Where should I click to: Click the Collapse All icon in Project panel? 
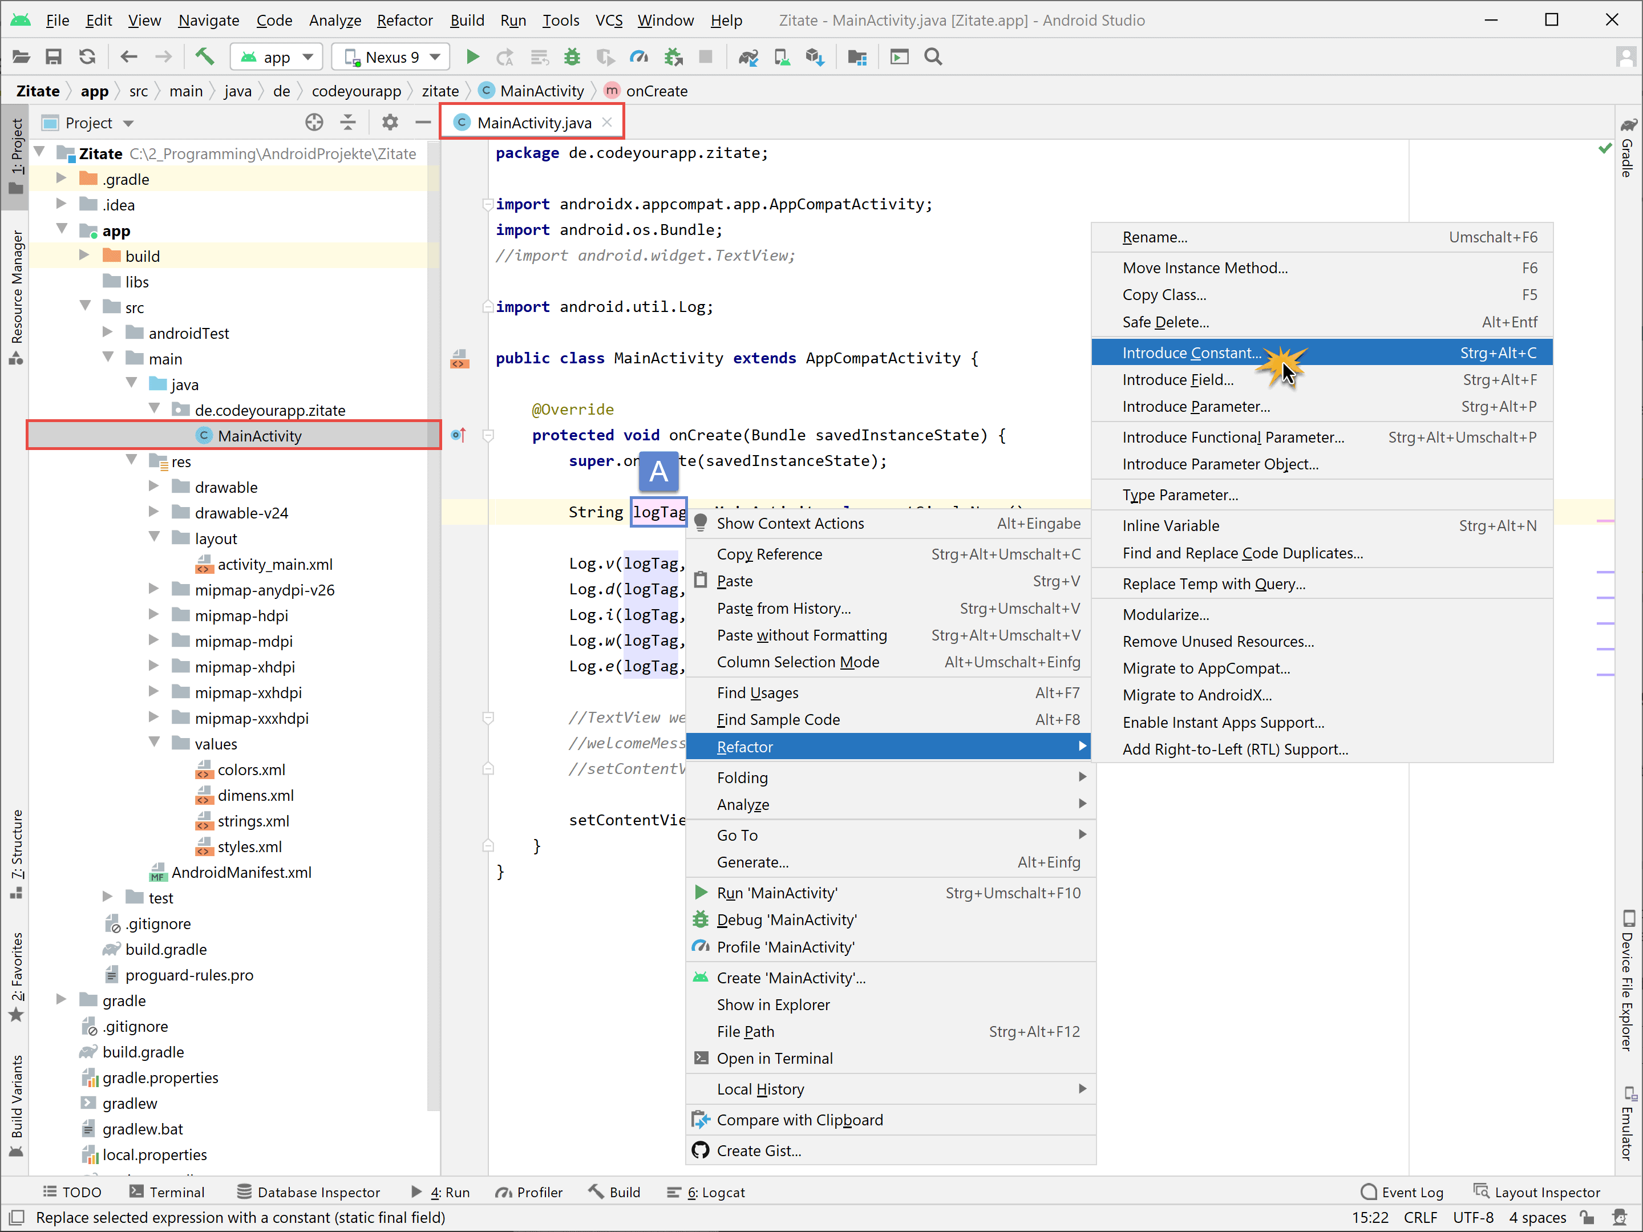(347, 123)
